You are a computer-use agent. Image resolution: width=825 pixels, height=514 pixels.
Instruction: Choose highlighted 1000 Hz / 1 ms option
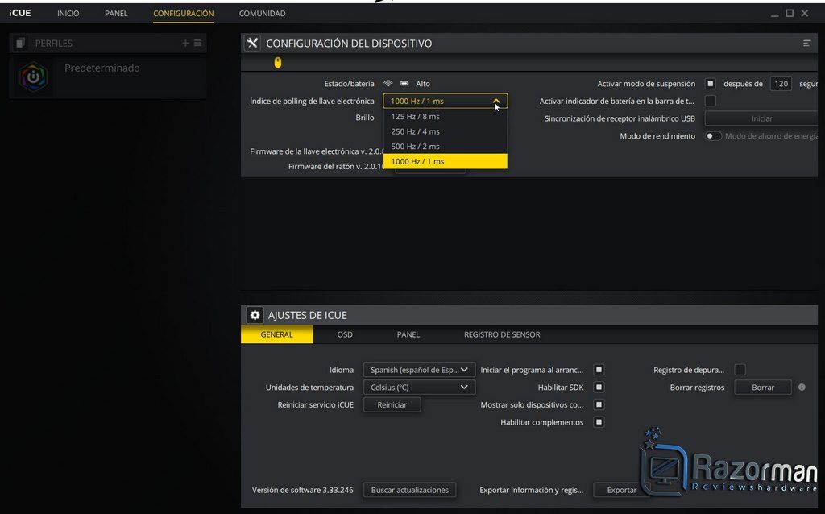coord(445,161)
